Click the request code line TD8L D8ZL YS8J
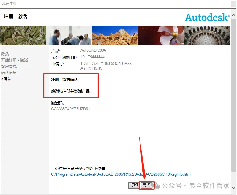Viewport: 237px width, 195px height. point(106,63)
